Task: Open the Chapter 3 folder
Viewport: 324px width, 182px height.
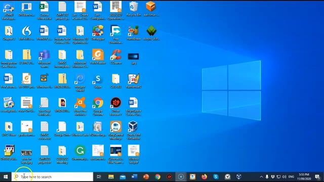Action: [x=9, y=32]
